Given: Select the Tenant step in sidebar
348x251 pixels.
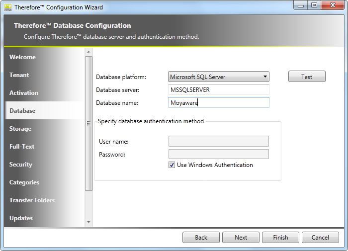Looking at the screenshot, I should click(x=19, y=75).
